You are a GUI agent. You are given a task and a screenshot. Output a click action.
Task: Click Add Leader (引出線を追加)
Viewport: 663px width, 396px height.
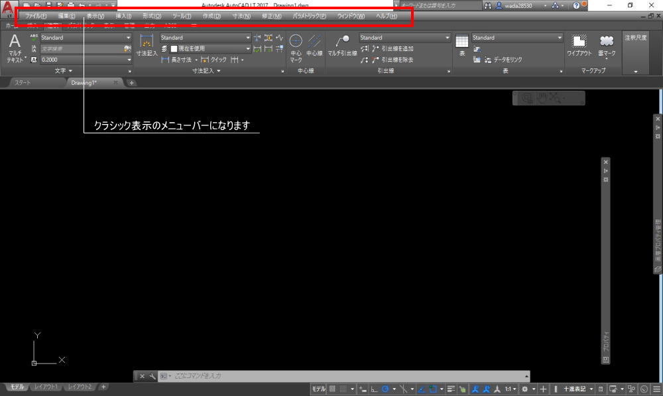(x=392, y=48)
